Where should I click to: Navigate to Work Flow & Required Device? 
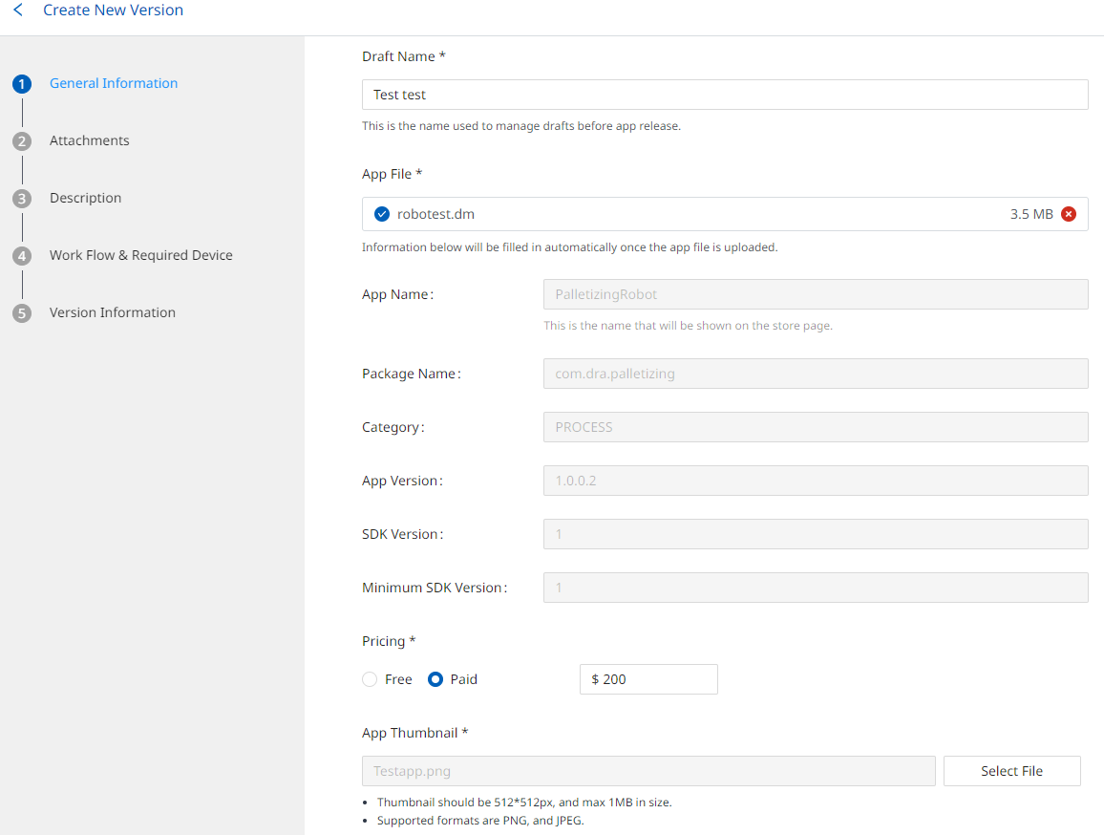(141, 255)
